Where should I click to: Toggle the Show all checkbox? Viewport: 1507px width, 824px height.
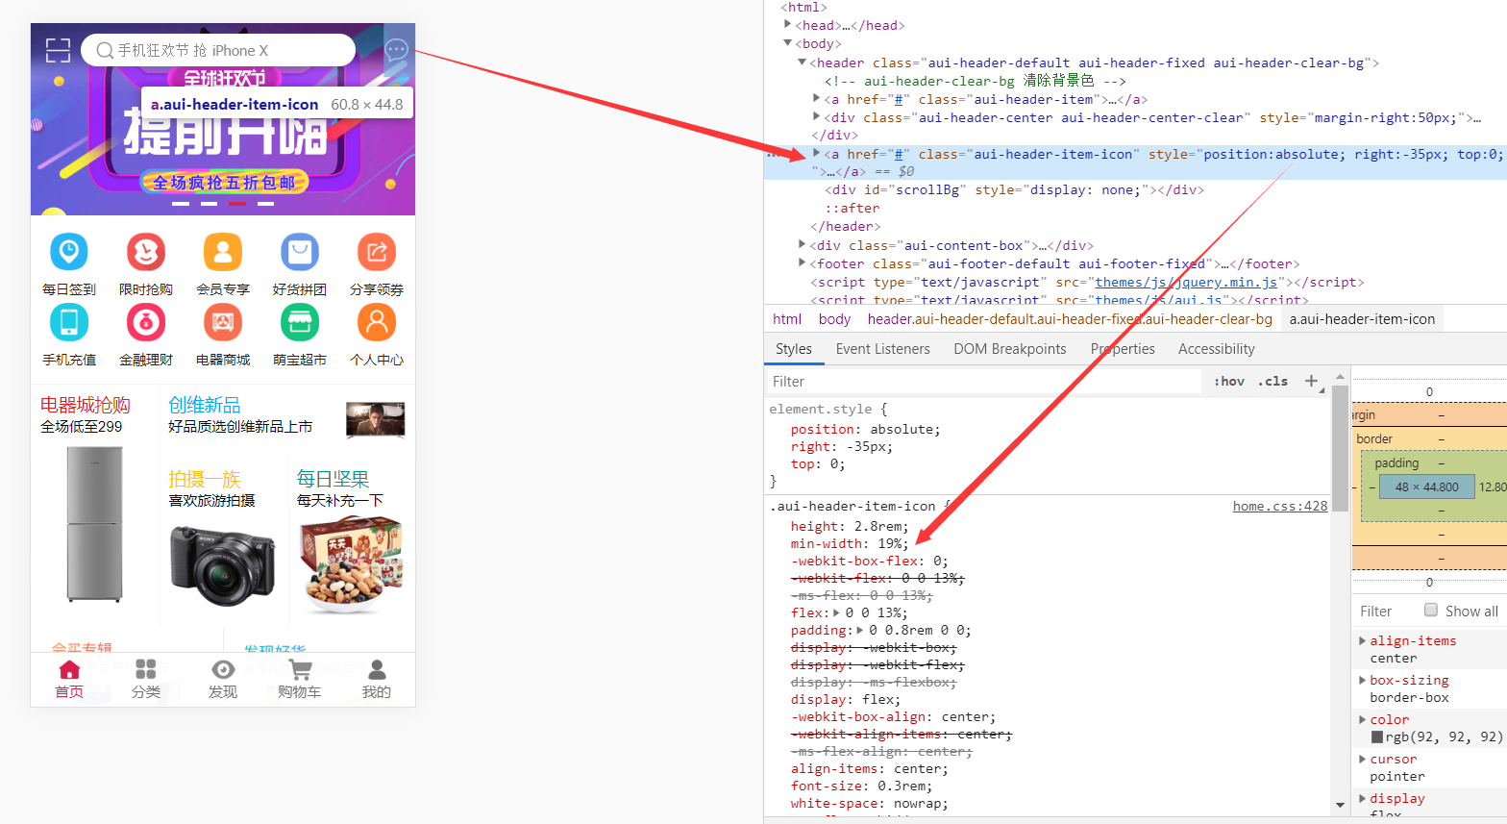click(x=1431, y=610)
